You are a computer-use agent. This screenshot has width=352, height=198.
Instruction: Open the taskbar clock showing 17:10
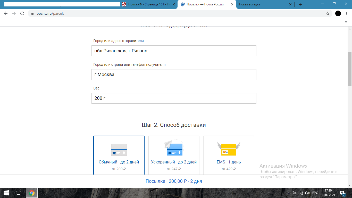point(328,193)
